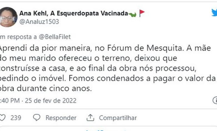Open the @BellaFilet mention
This screenshot has height=131, width=217.
(x=56, y=37)
